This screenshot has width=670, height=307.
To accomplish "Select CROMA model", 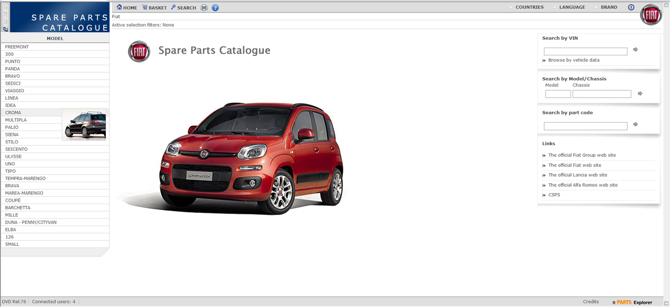I will tap(31, 113).
